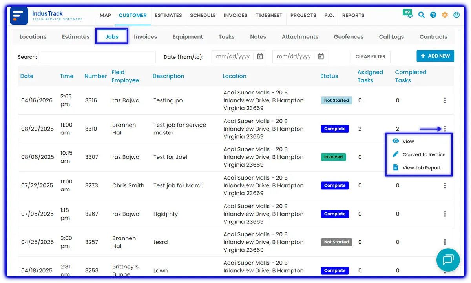The width and height of the screenshot is (471, 283).
Task: Open the user profile icon
Action: point(456,15)
